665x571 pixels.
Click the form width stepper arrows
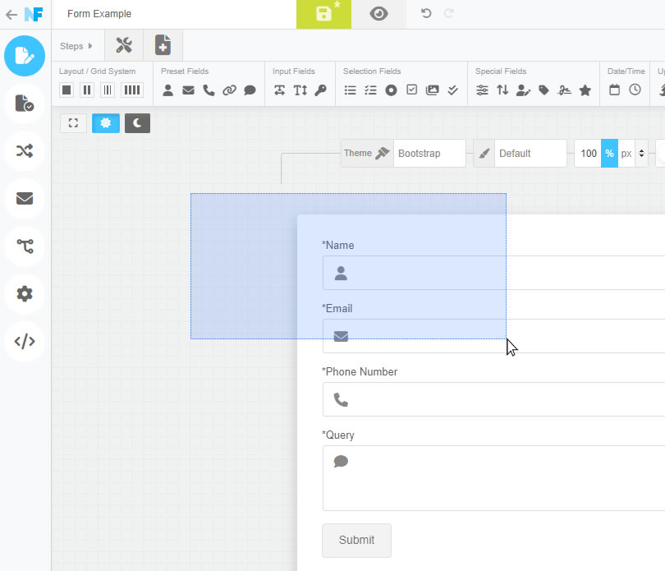(x=642, y=154)
